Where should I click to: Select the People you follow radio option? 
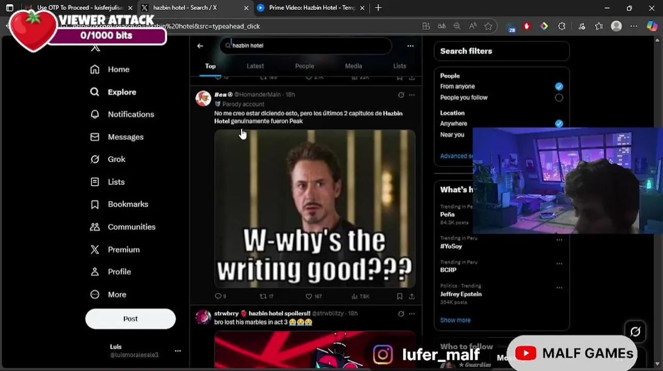(559, 97)
